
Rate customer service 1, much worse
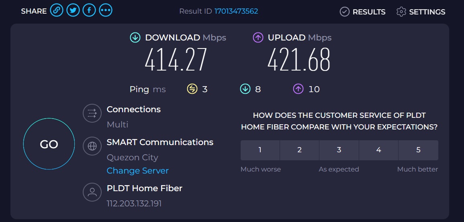[x=260, y=150]
